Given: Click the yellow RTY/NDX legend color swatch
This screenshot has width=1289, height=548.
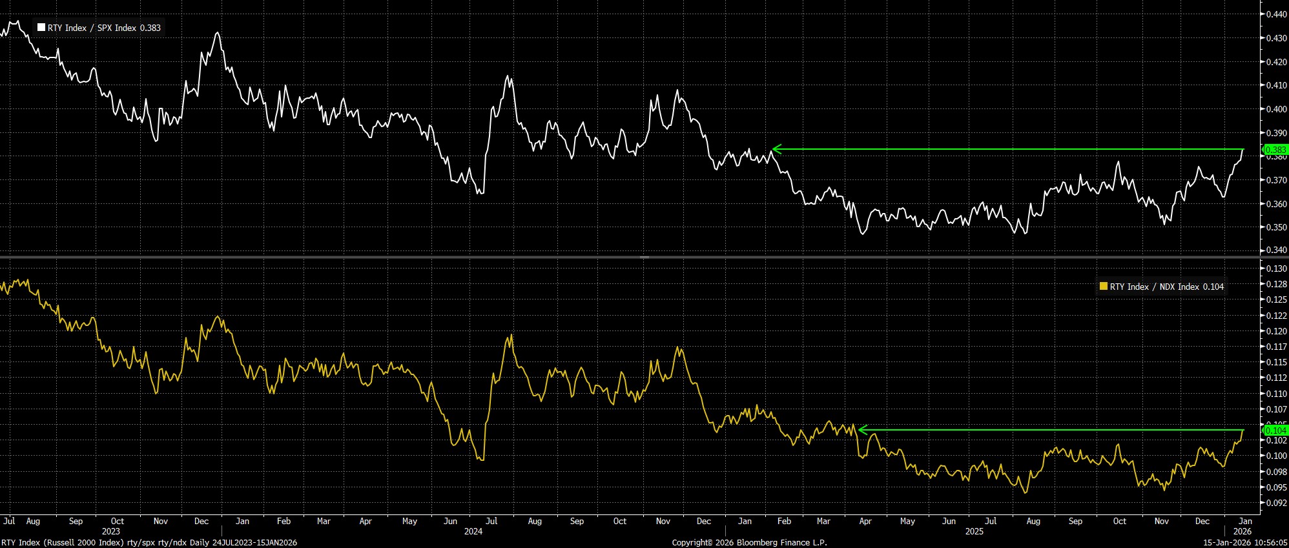Looking at the screenshot, I should [x=1104, y=287].
